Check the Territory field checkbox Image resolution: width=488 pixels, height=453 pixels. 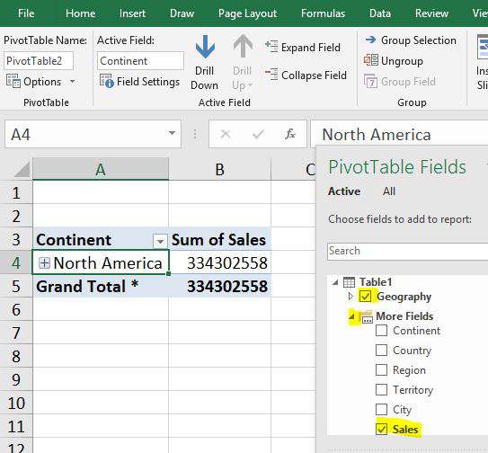381,390
